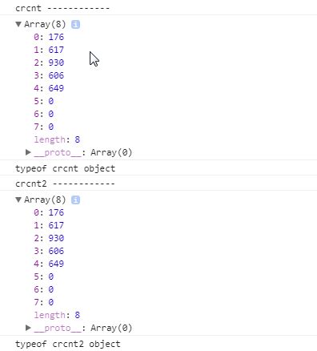Click '1: 617' in the first array
Screen dimensions: 317x351
[49, 50]
